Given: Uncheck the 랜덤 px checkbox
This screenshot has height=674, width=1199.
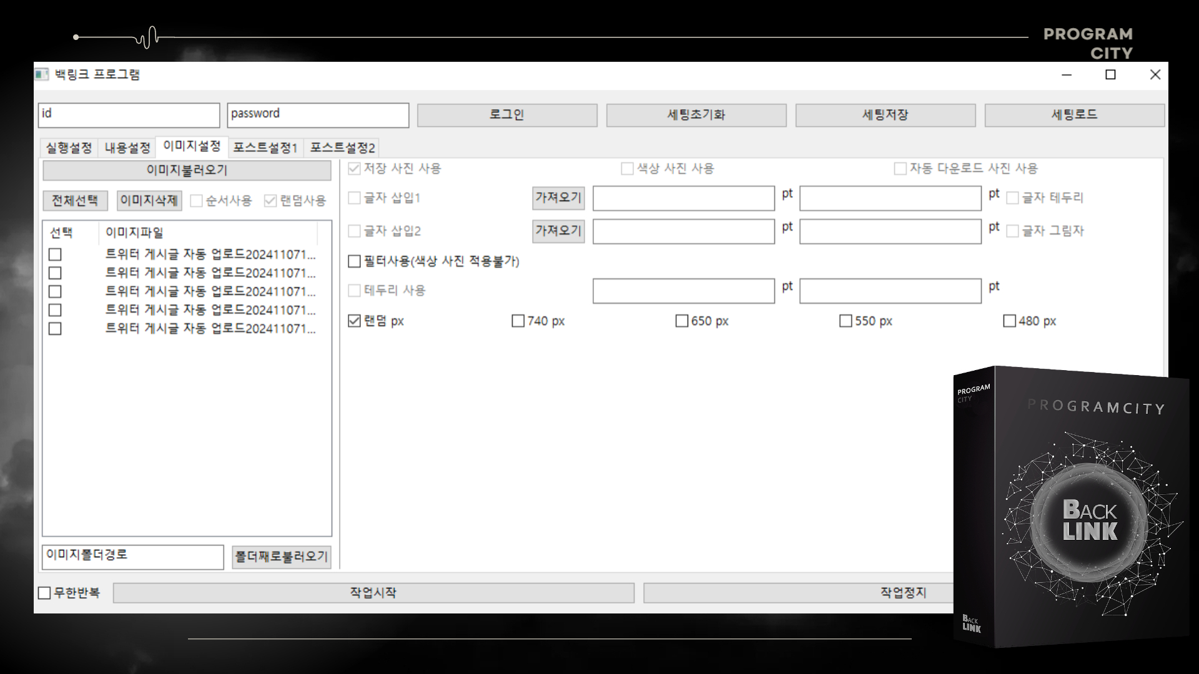Looking at the screenshot, I should tap(354, 321).
